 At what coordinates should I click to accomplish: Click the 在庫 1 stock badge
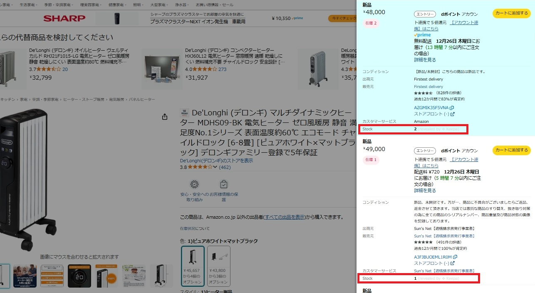pos(371,160)
